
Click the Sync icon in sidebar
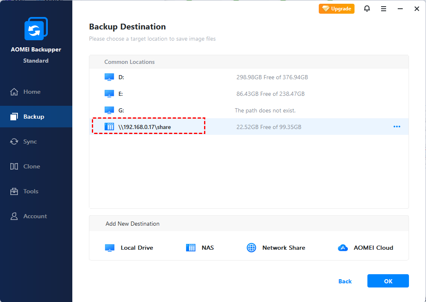pos(14,141)
